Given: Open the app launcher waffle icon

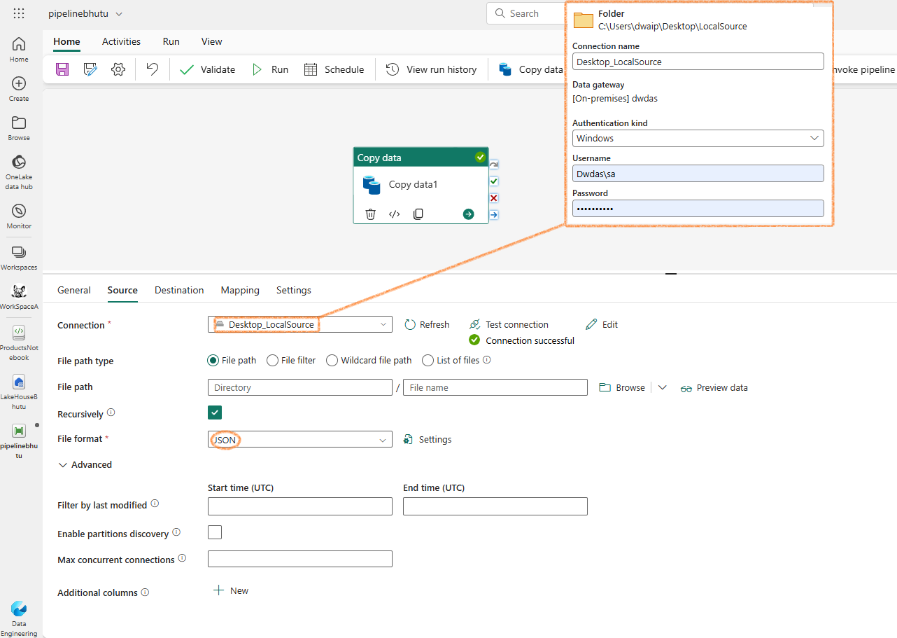Looking at the screenshot, I should (19, 13).
